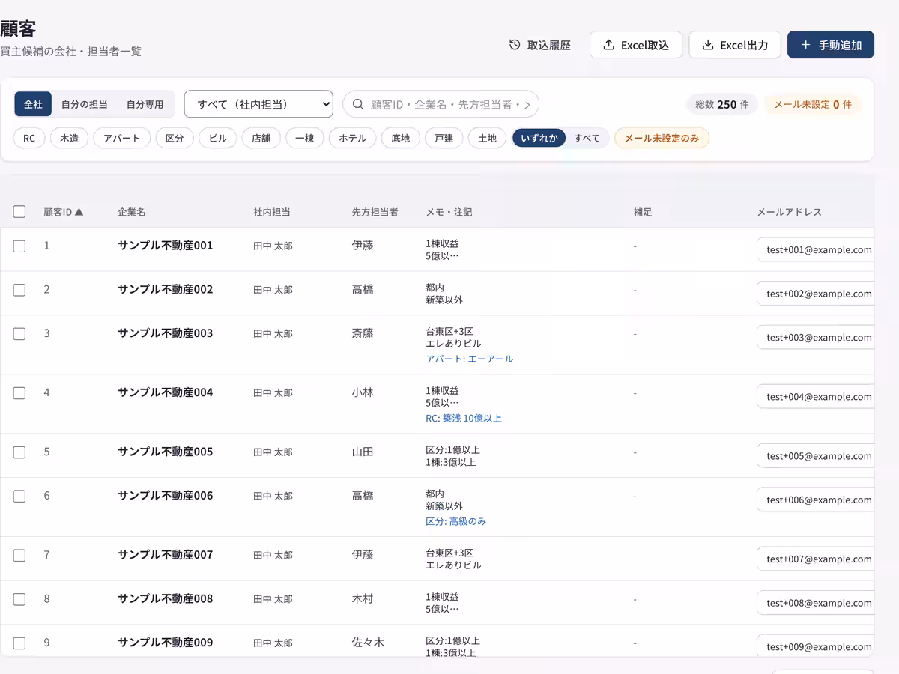
Task: Switch to the 自分専用 tab
Action: coord(145,104)
